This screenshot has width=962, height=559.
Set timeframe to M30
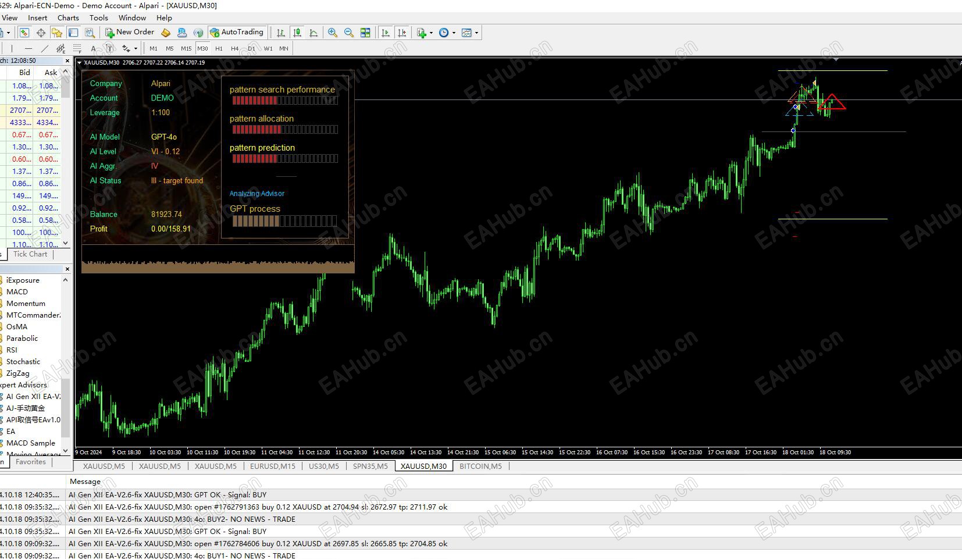pos(202,48)
